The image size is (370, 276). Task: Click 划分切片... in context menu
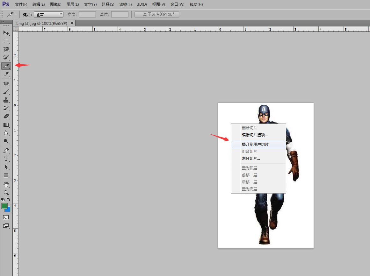pos(251,159)
